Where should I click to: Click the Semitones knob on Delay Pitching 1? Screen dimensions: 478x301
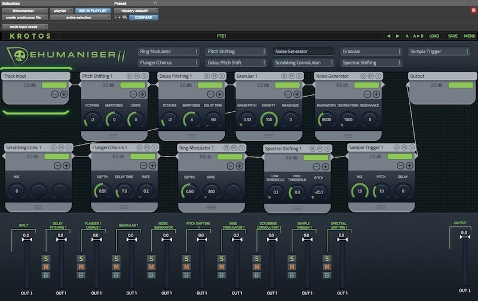click(191, 119)
